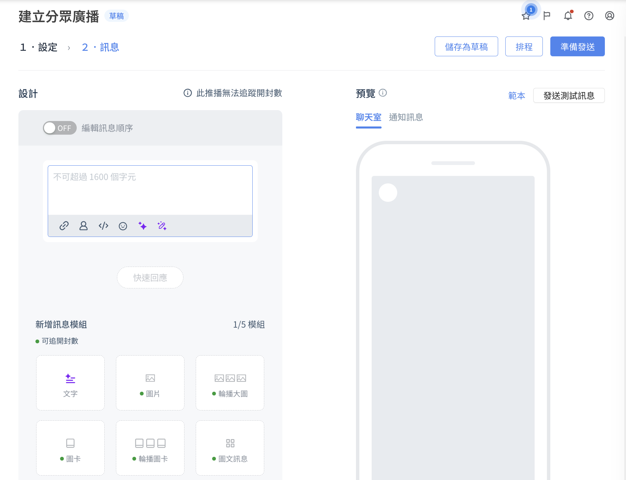Viewport: 626px width, 480px height.
Task: Add a 圖文訊息 rich message module
Action: click(230, 448)
